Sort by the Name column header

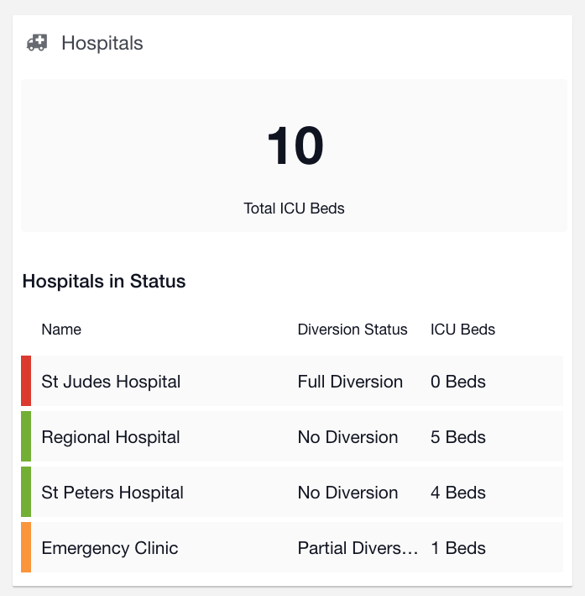[61, 330]
